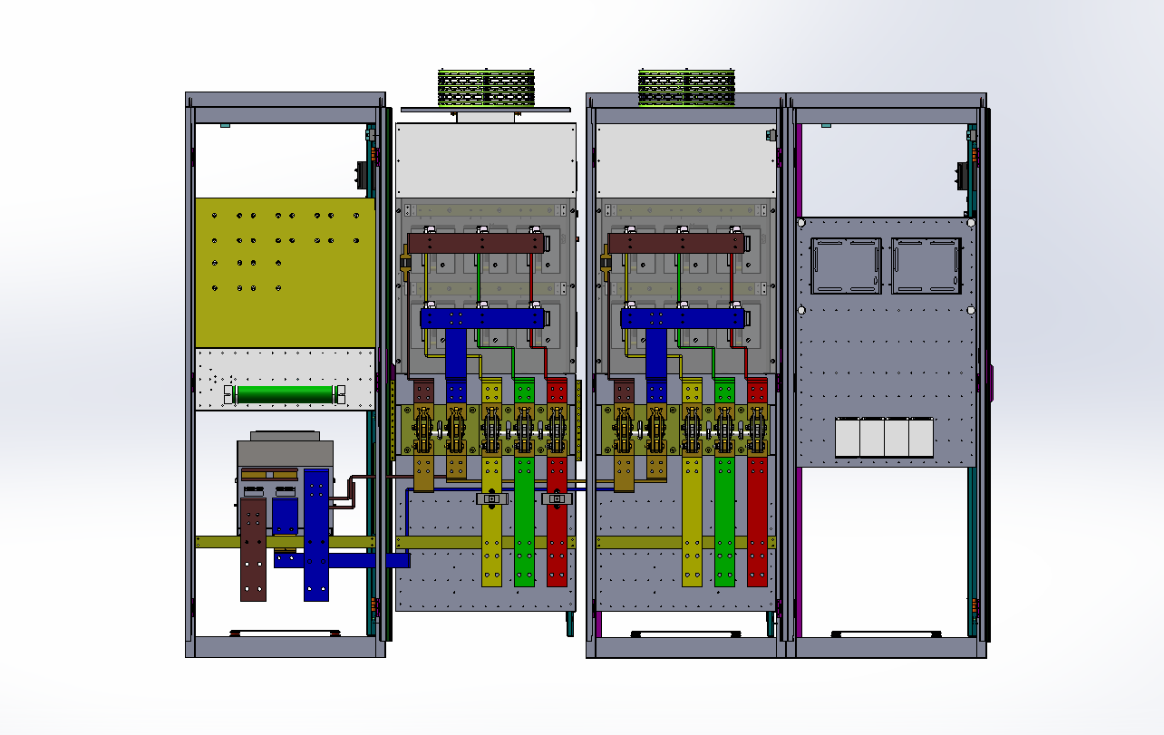
Task: Select the left rectangular cutout on right cabinet panel
Action: pyautogui.click(x=845, y=266)
